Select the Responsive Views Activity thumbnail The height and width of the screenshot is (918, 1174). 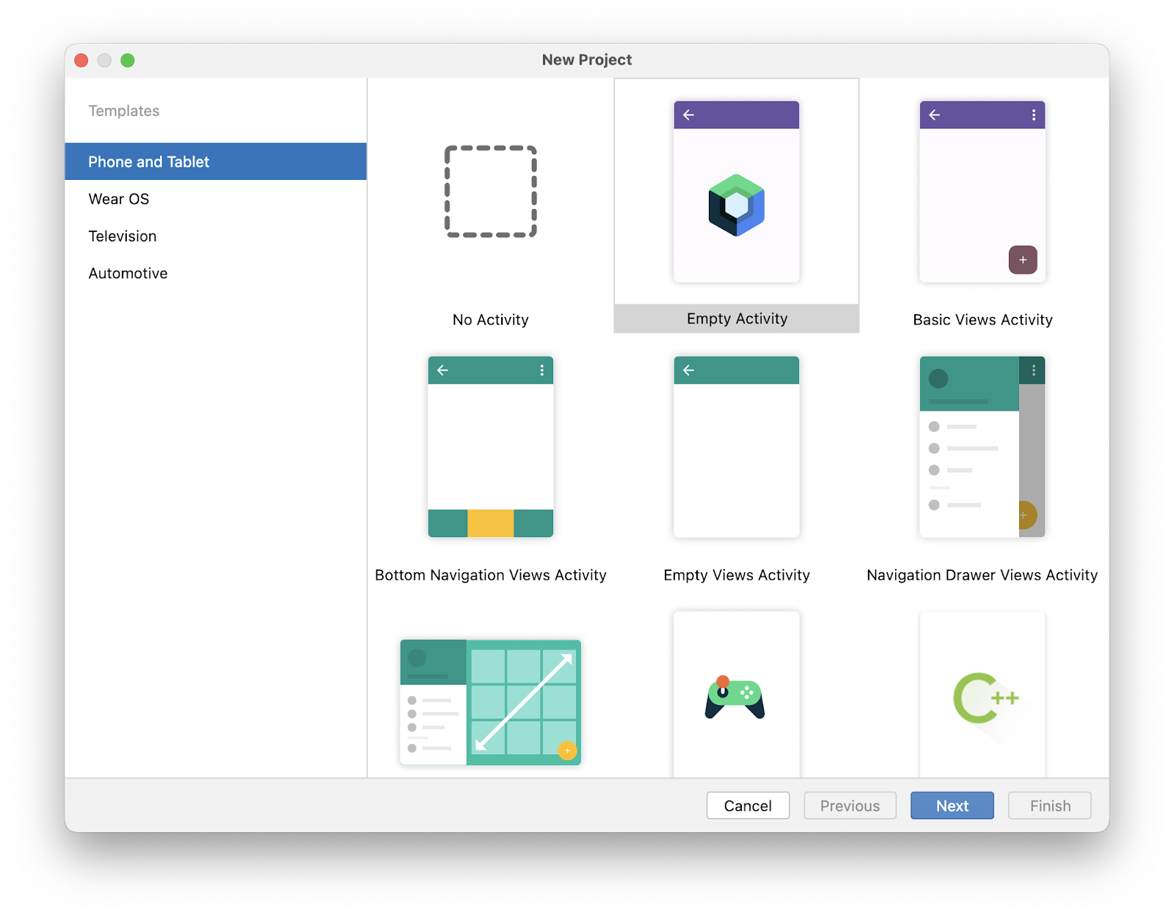[489, 701]
